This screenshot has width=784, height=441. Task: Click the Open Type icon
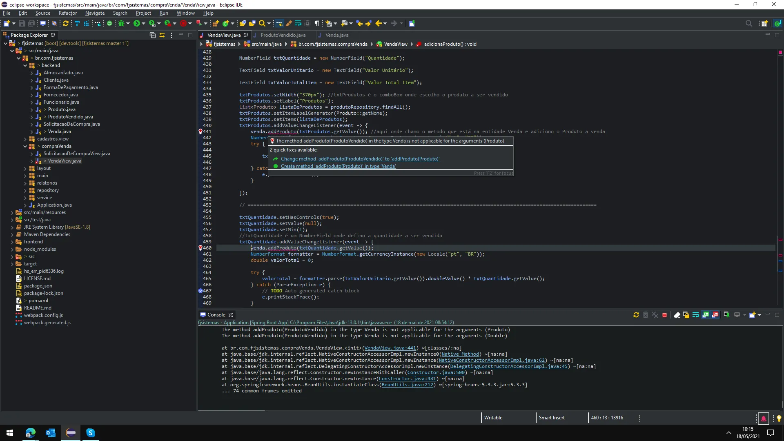pyautogui.click(x=243, y=23)
